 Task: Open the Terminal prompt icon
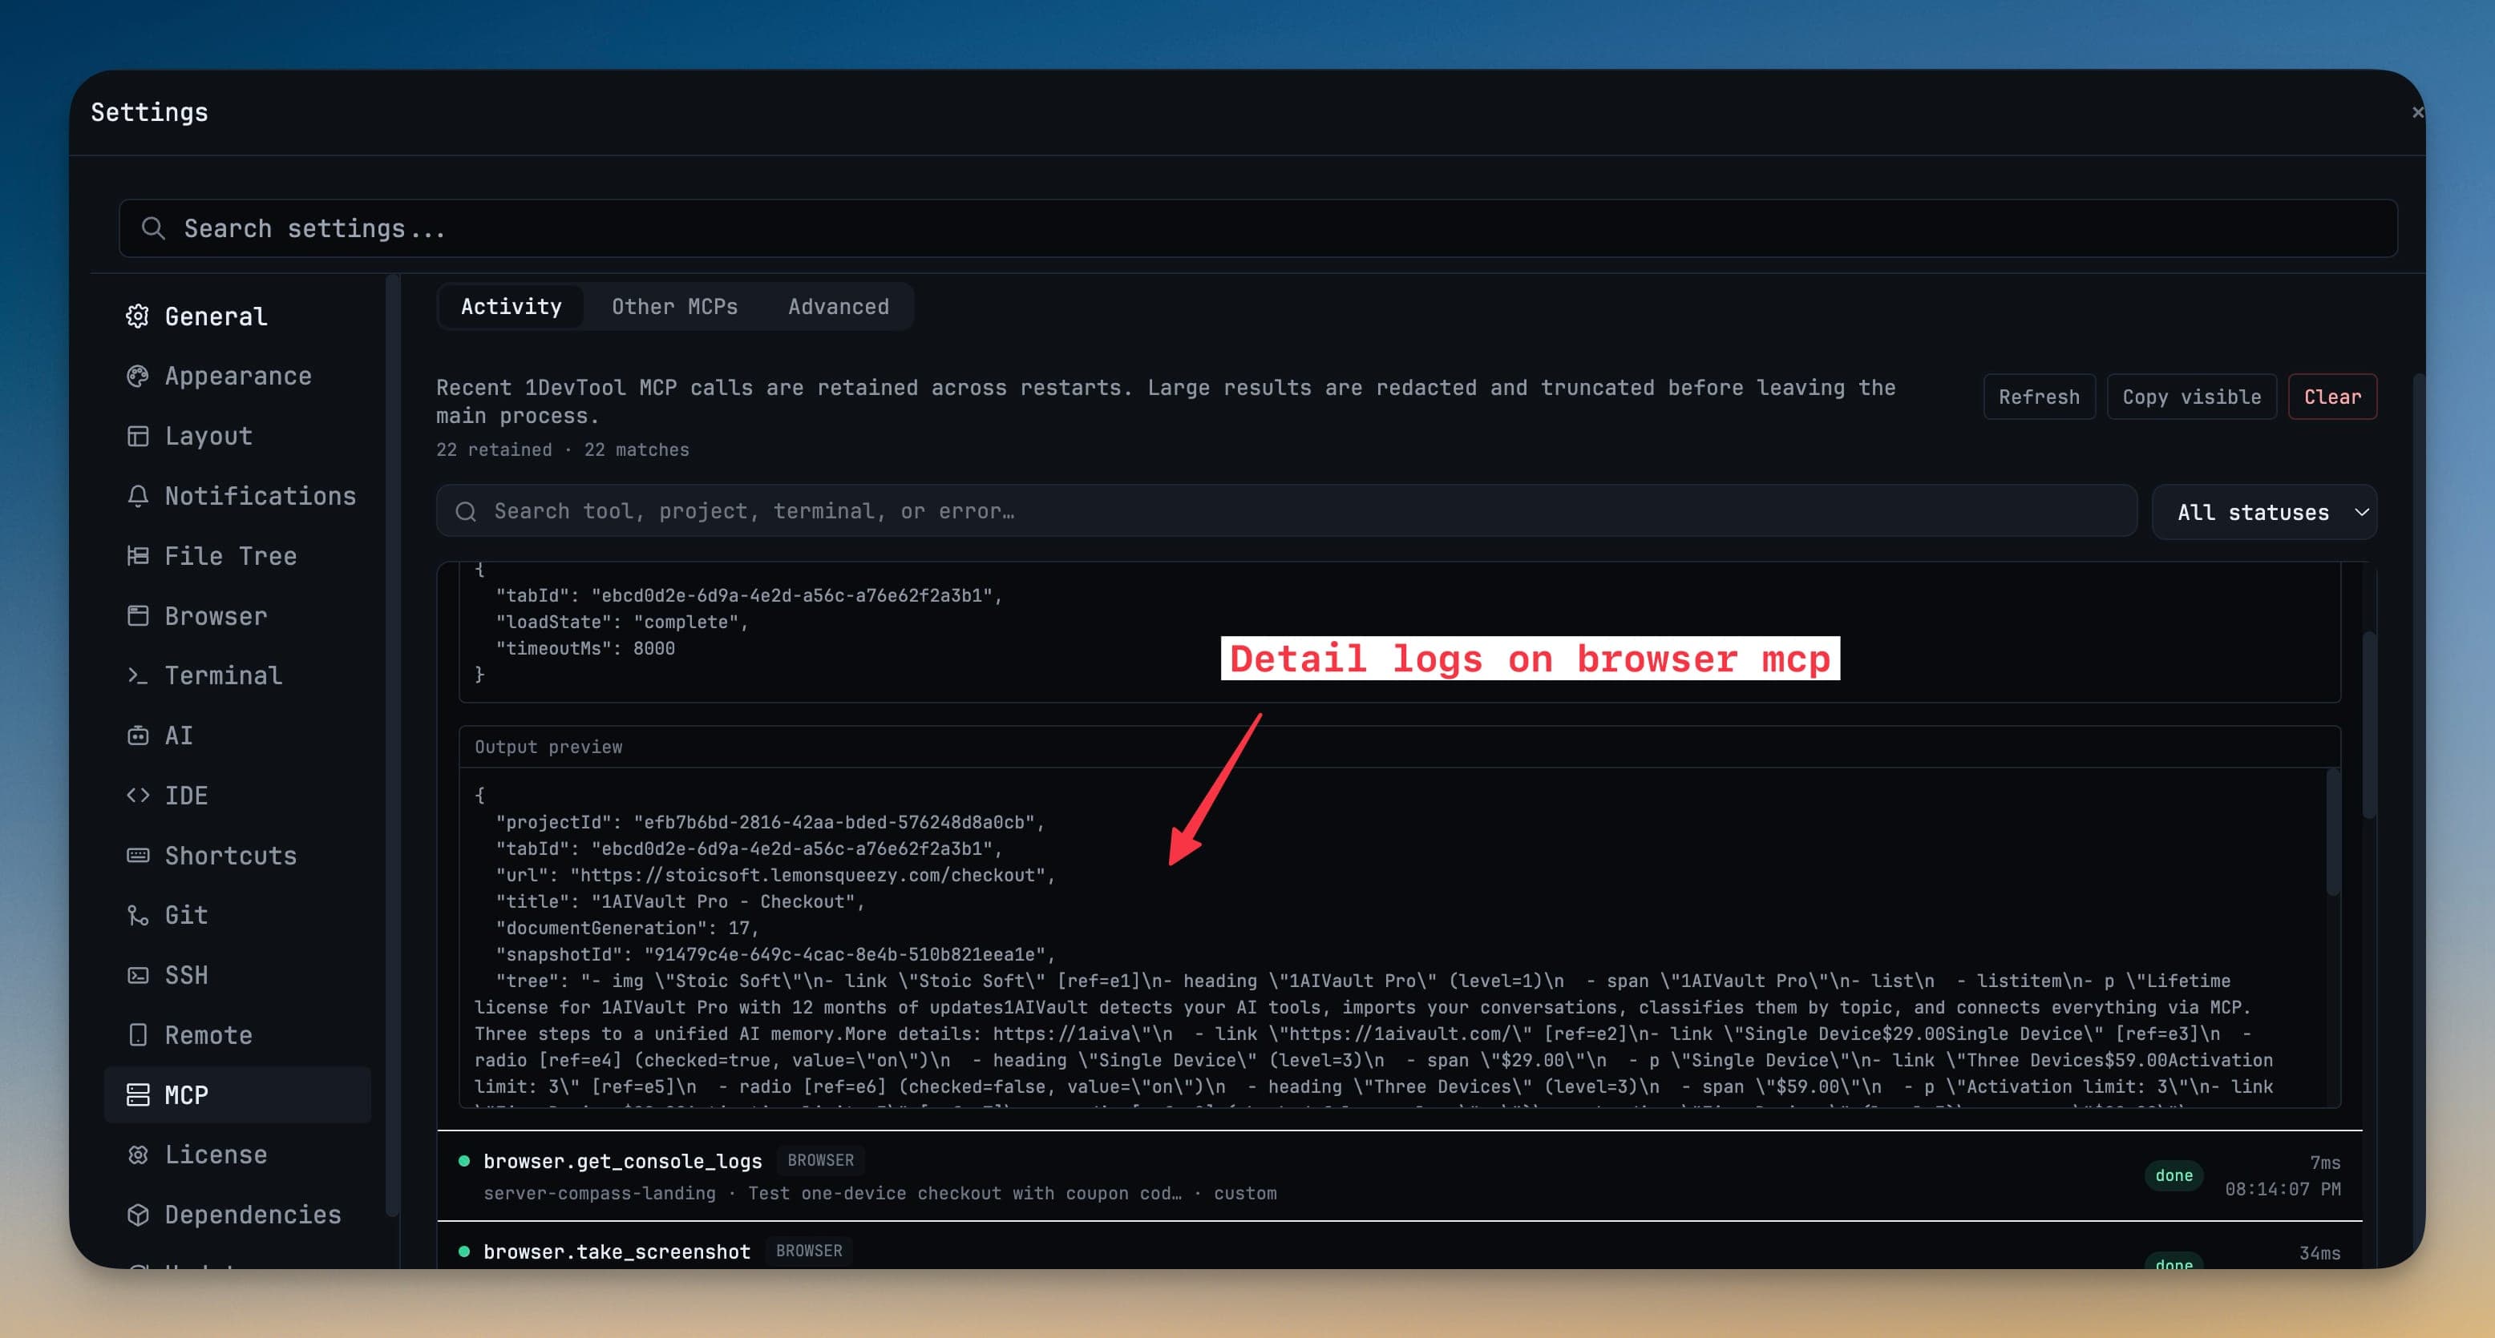click(x=138, y=675)
